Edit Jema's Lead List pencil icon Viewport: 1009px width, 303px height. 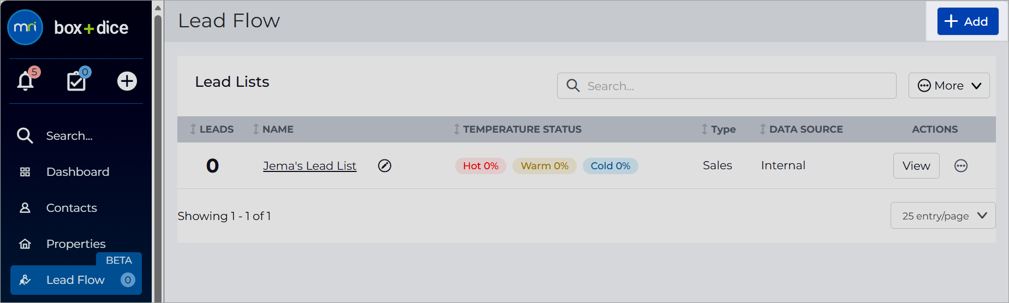(385, 165)
